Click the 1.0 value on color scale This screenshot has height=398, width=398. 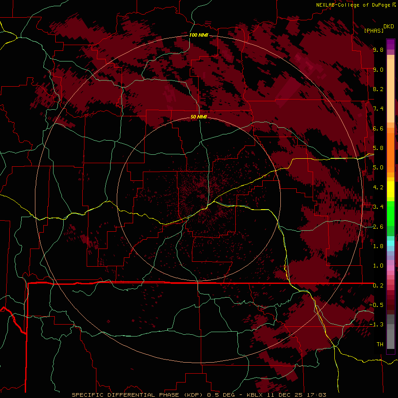coord(378,266)
